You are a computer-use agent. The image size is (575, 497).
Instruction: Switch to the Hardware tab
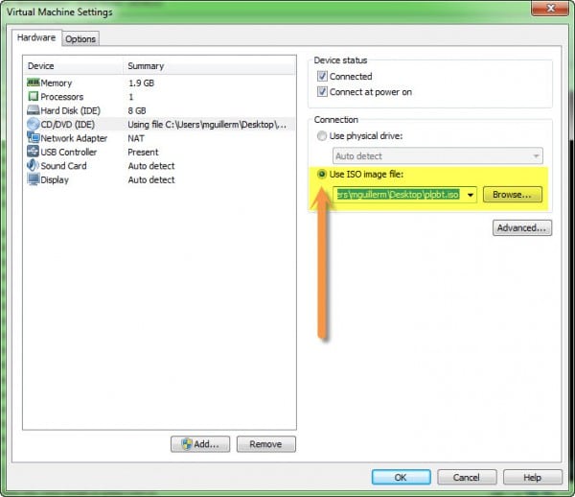click(x=37, y=37)
